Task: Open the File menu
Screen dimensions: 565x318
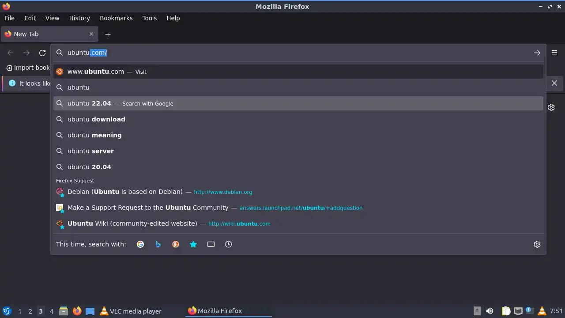Action: (10, 18)
